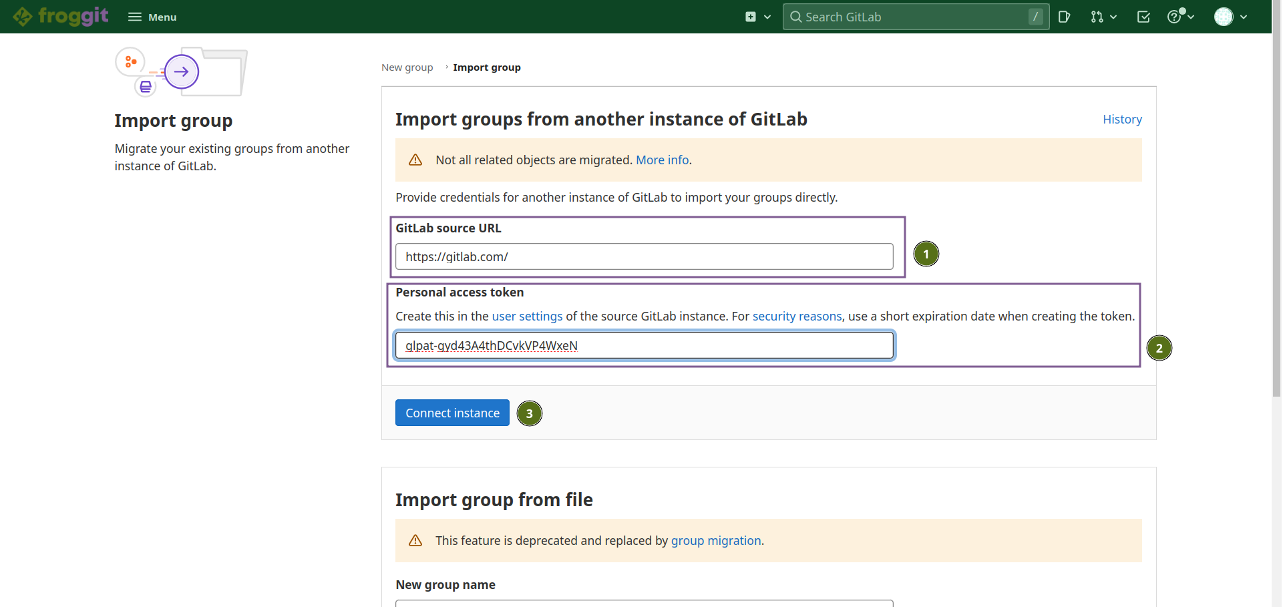The height and width of the screenshot is (607, 1287).
Task: Open user settings link
Action: (527, 317)
